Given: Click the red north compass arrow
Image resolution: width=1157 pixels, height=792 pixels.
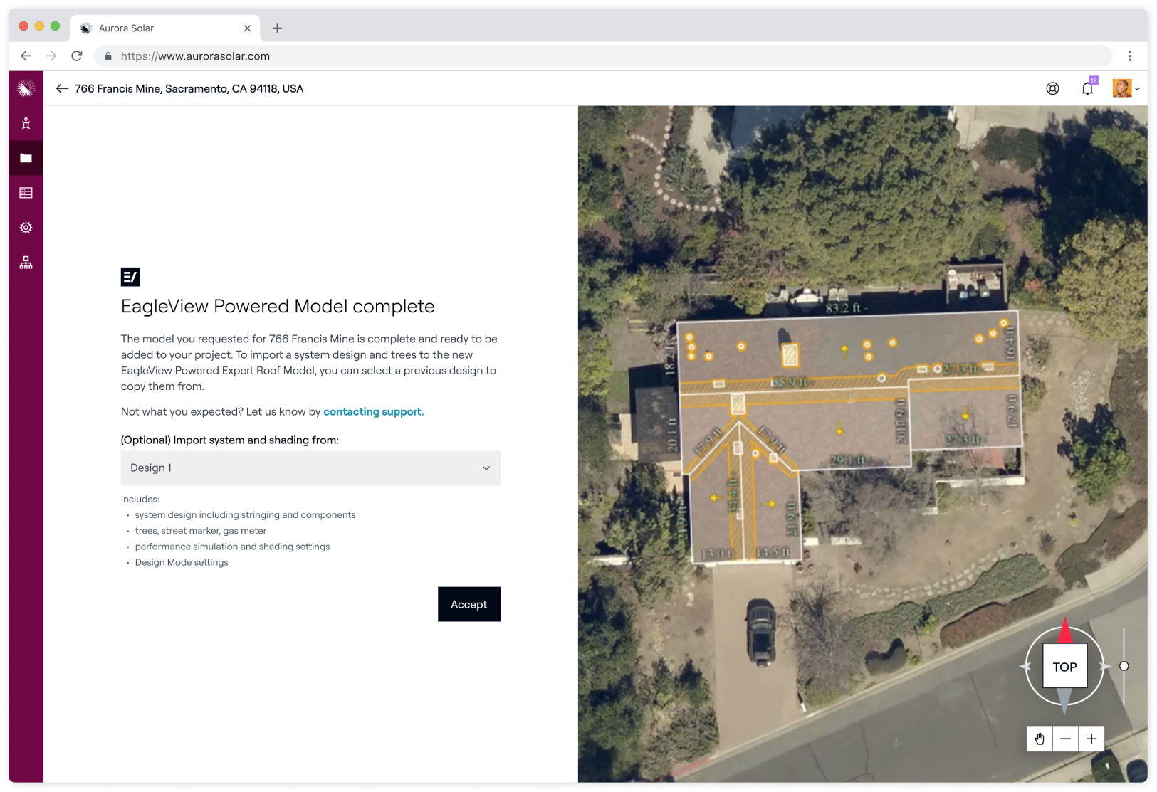Looking at the screenshot, I should point(1065,630).
